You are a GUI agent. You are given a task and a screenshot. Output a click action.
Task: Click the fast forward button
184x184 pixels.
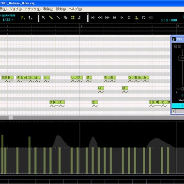107,17
